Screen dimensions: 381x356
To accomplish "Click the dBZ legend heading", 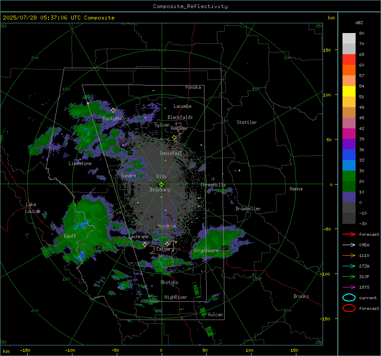I will pos(359,22).
